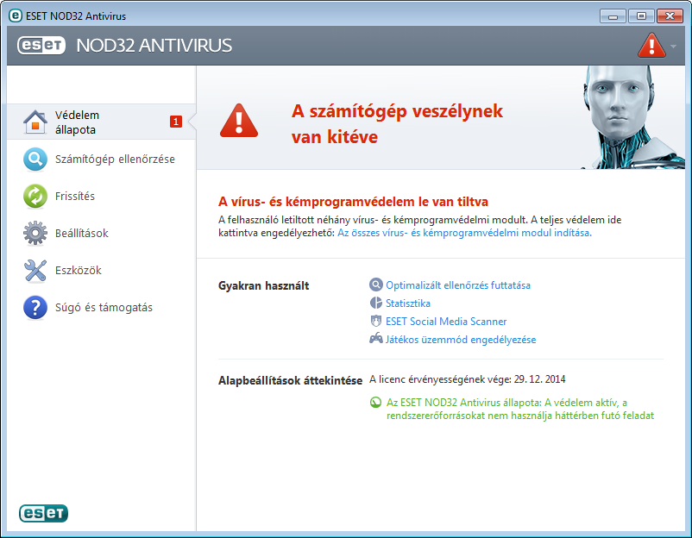Click the magnifier icon for Számítógép ellenőrzése
Viewport: 692px width, 538px height.
[x=35, y=159]
